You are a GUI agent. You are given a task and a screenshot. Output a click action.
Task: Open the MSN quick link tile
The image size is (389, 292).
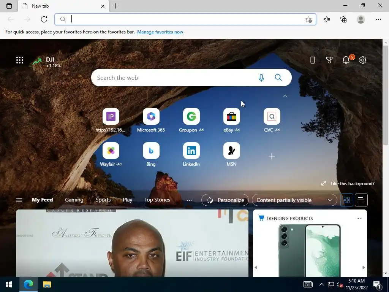point(231,154)
